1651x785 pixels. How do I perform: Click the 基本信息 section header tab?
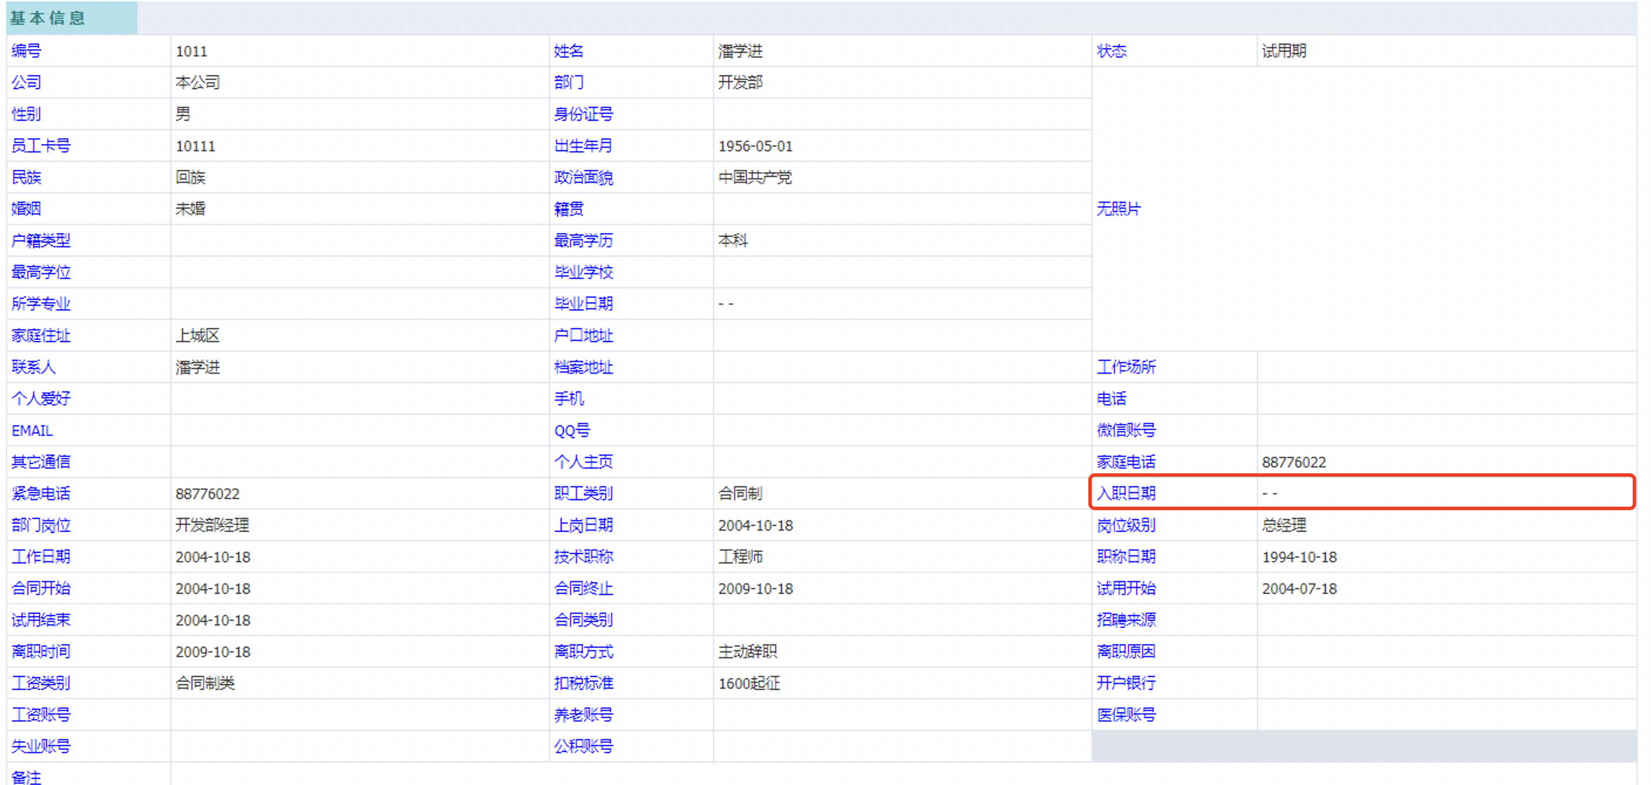(49, 18)
